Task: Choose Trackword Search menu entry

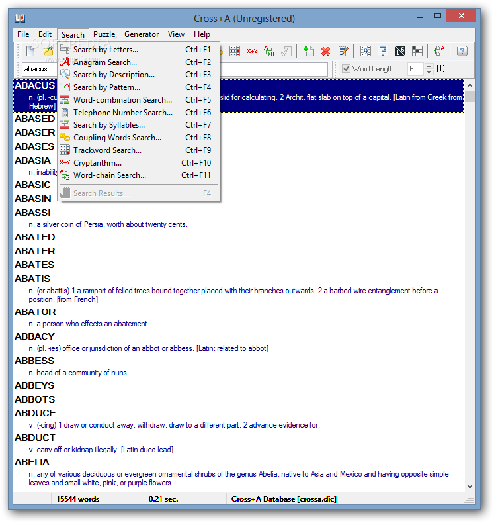Action: click(139, 150)
